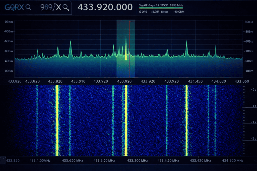Click the 433.060 frequency axis label
This screenshot has width=257, height=171.
click(x=242, y=81)
